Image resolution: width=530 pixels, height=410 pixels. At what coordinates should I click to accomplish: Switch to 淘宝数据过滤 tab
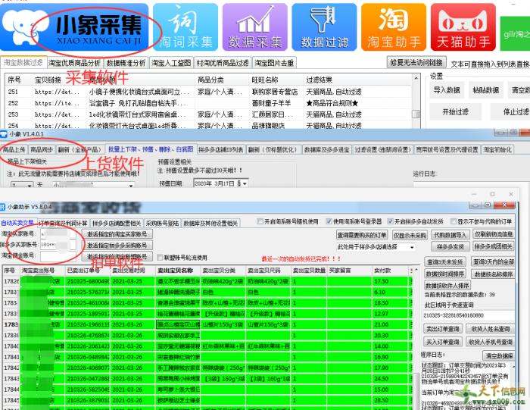[x=23, y=63]
